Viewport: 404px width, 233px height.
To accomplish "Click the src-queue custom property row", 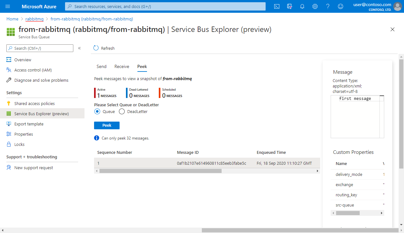I will coord(357,205).
